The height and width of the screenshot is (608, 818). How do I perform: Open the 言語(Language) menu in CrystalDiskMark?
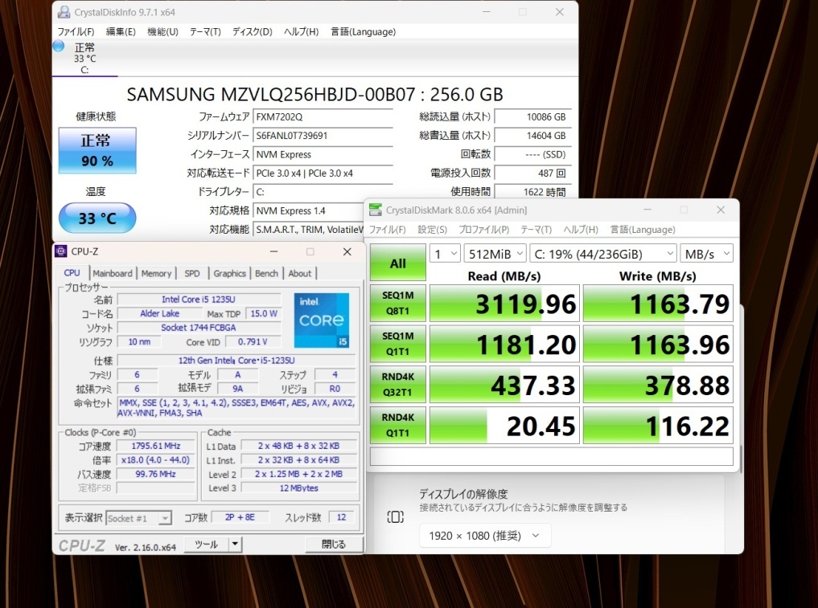(x=643, y=230)
